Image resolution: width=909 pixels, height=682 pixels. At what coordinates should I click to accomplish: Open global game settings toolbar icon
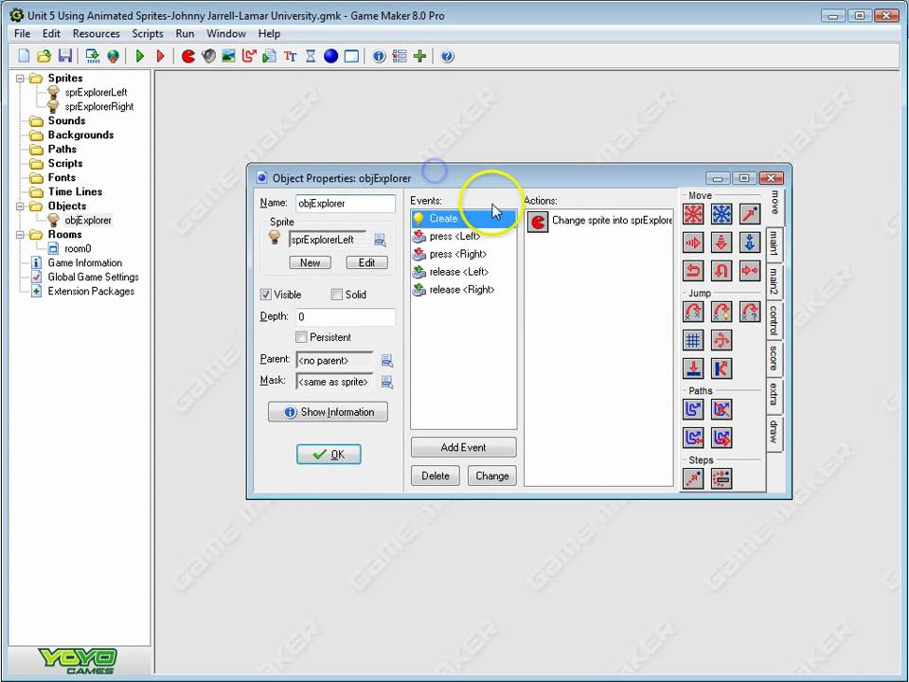point(400,56)
